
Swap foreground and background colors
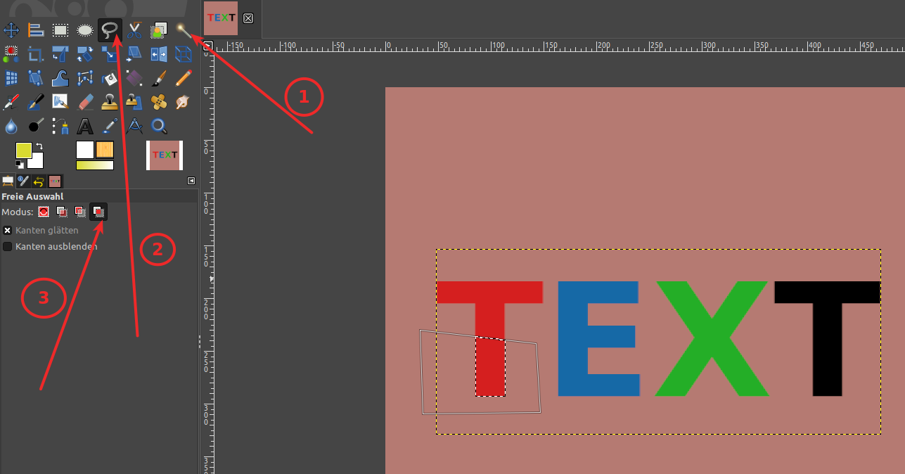38,146
